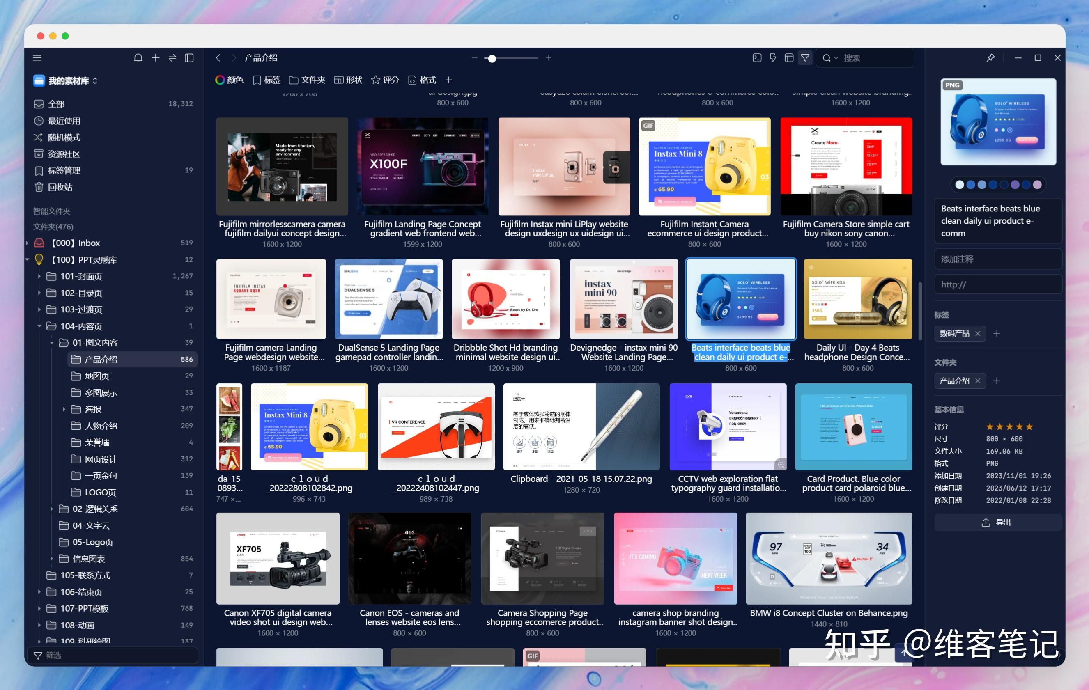
Task: Pin the right info panel
Action: point(990,58)
